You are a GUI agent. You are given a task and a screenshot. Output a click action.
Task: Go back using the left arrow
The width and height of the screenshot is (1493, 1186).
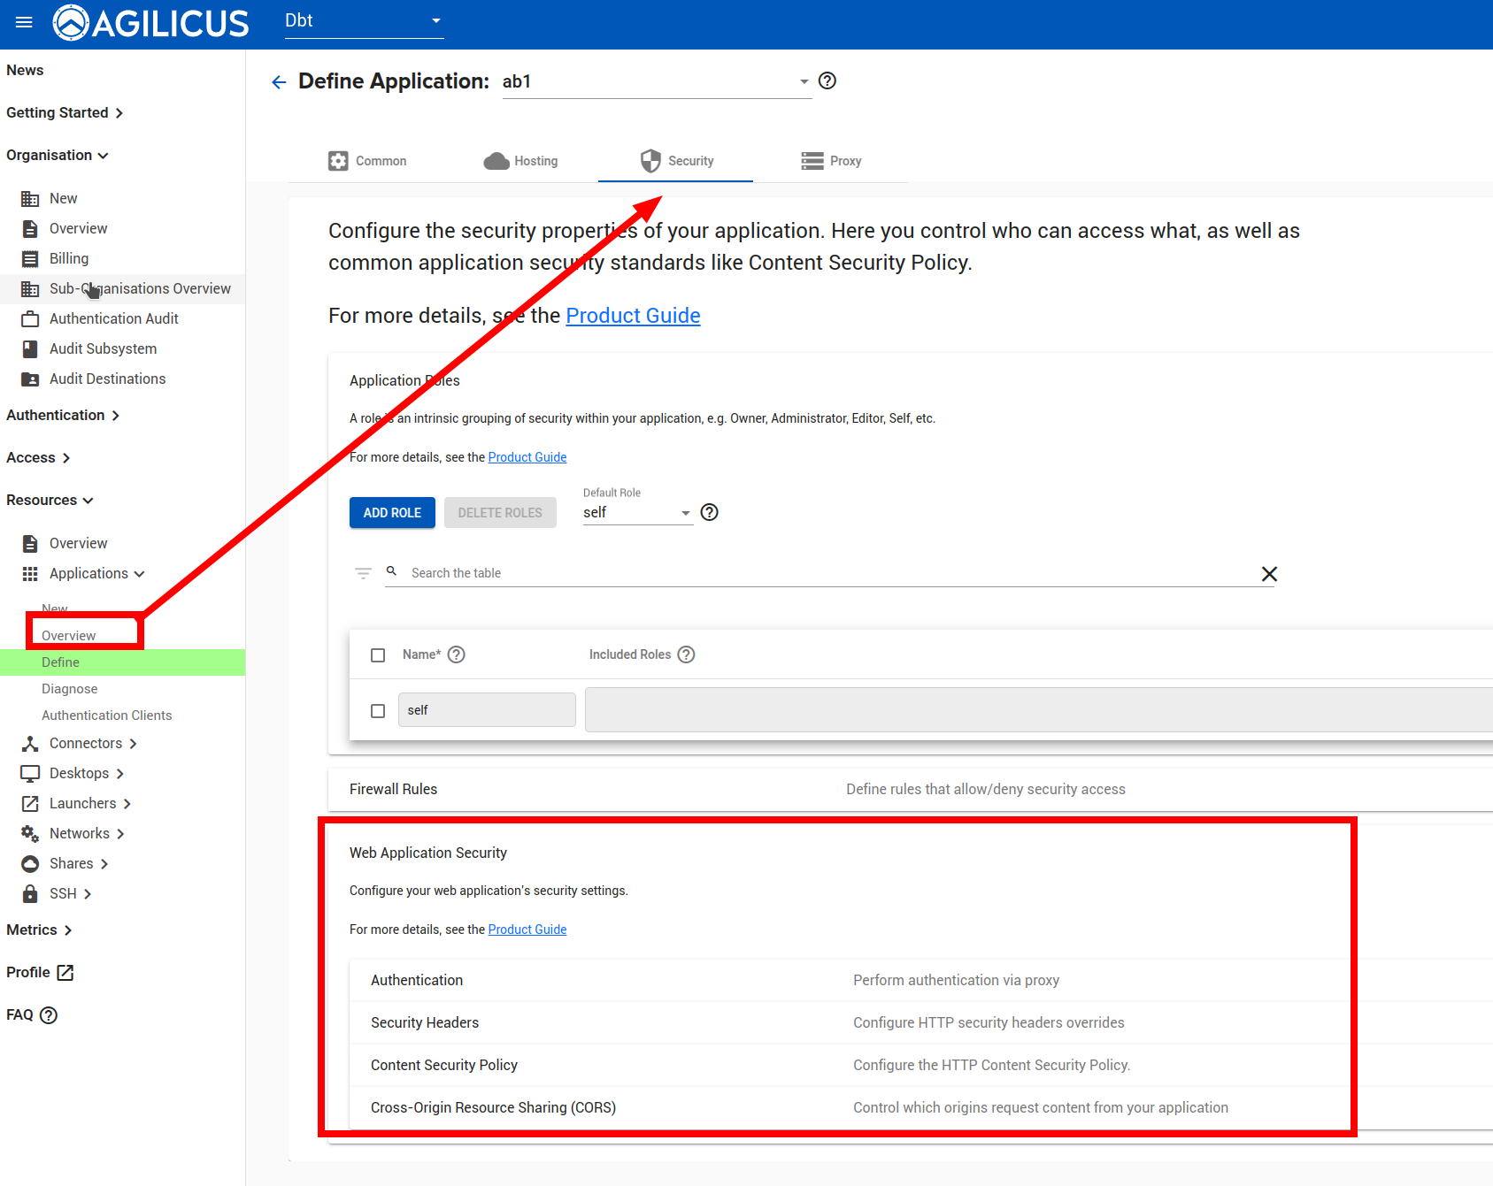(x=279, y=82)
